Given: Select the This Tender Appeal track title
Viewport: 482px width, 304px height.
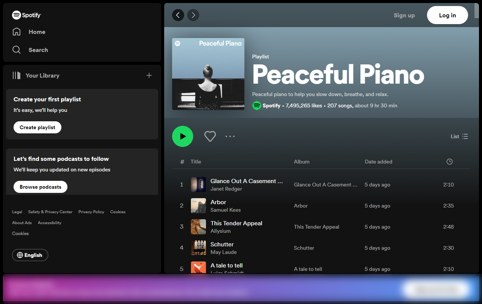Looking at the screenshot, I should pyautogui.click(x=236, y=223).
